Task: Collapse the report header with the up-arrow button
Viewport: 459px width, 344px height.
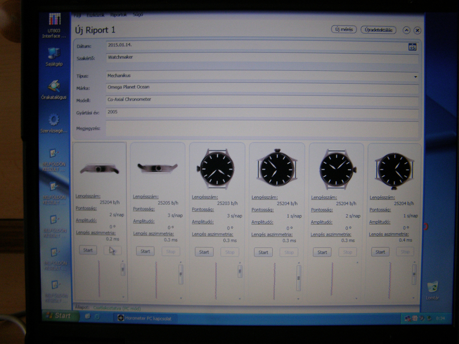Action: [x=406, y=30]
